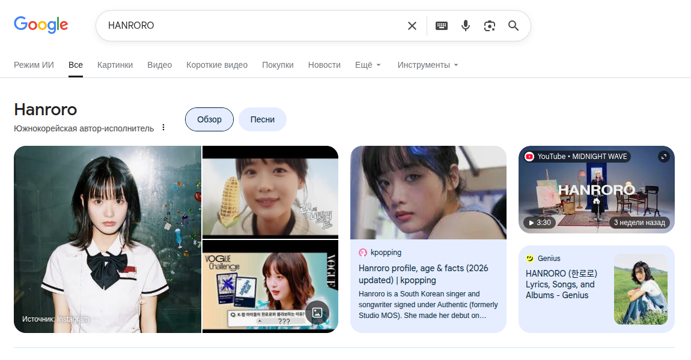Click the 3 недели назад label
This screenshot has width=691, height=360.
tap(639, 223)
